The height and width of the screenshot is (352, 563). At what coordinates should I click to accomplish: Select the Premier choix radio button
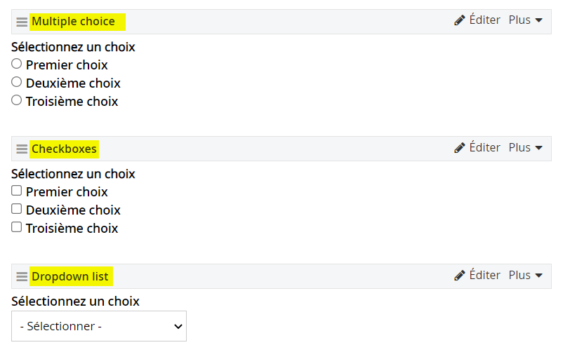17,64
